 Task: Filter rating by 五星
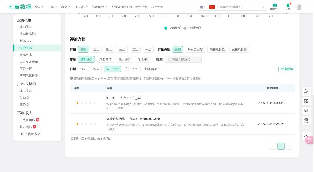pos(96,50)
